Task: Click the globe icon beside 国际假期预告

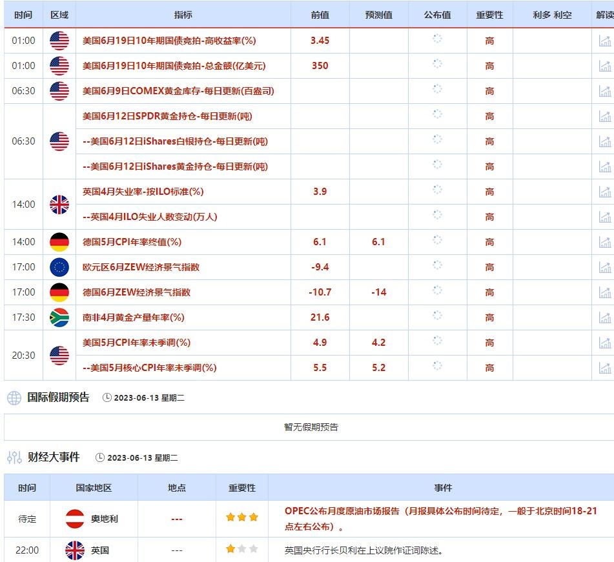Action: point(12,397)
